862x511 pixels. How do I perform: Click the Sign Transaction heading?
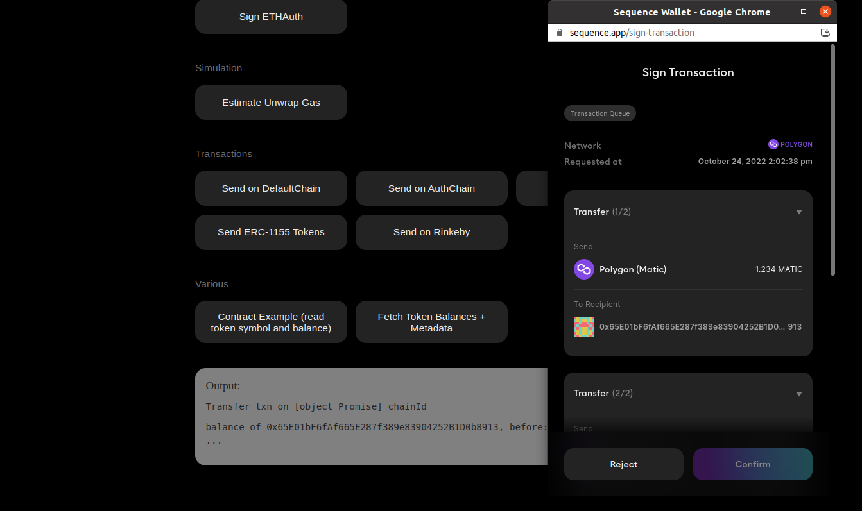click(x=688, y=72)
